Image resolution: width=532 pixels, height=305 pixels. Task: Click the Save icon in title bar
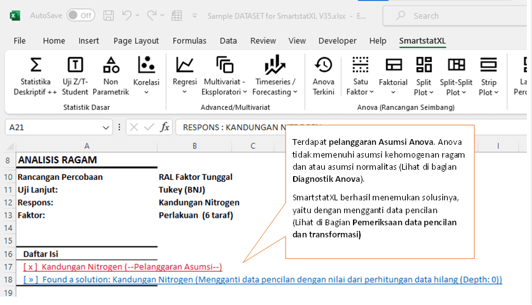point(108,15)
